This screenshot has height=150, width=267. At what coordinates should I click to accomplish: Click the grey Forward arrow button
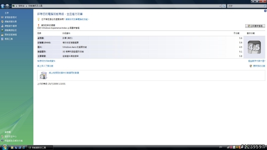point(7,6)
